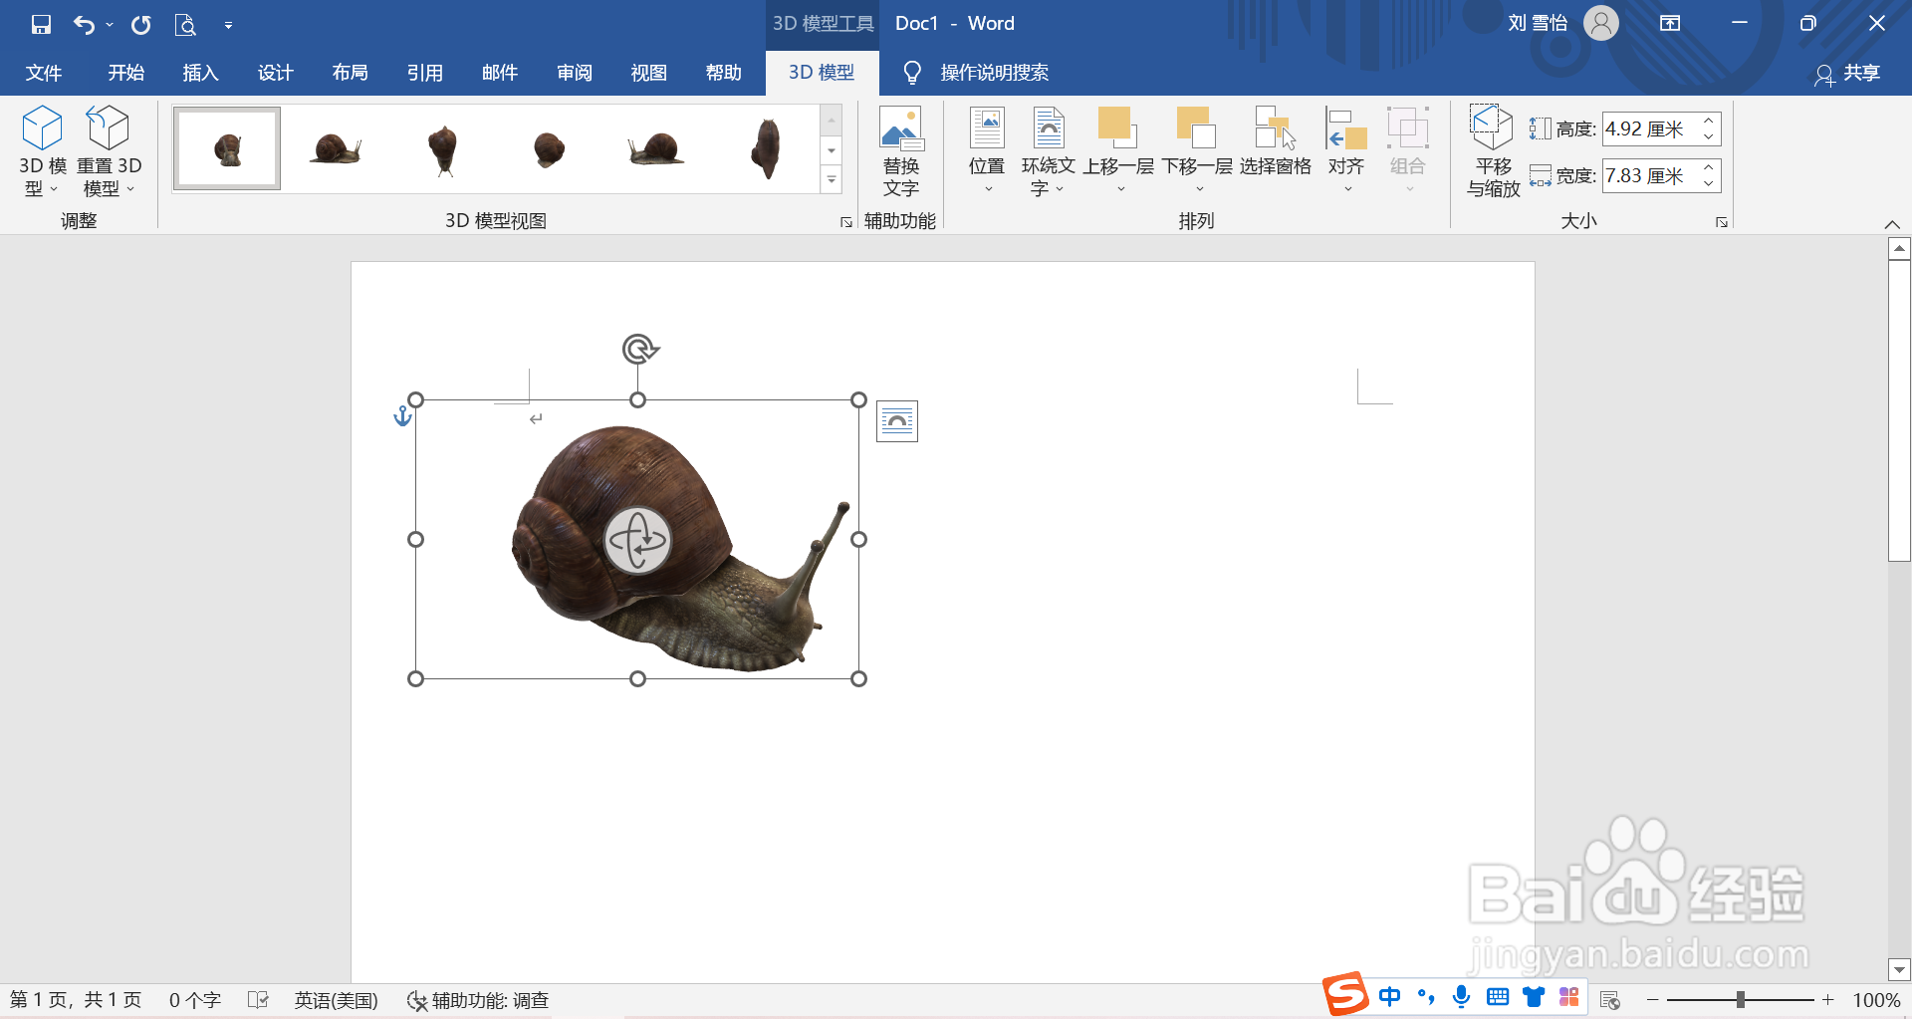The image size is (1912, 1019).
Task: Select the third snail view thumbnail
Action: pos(442,149)
